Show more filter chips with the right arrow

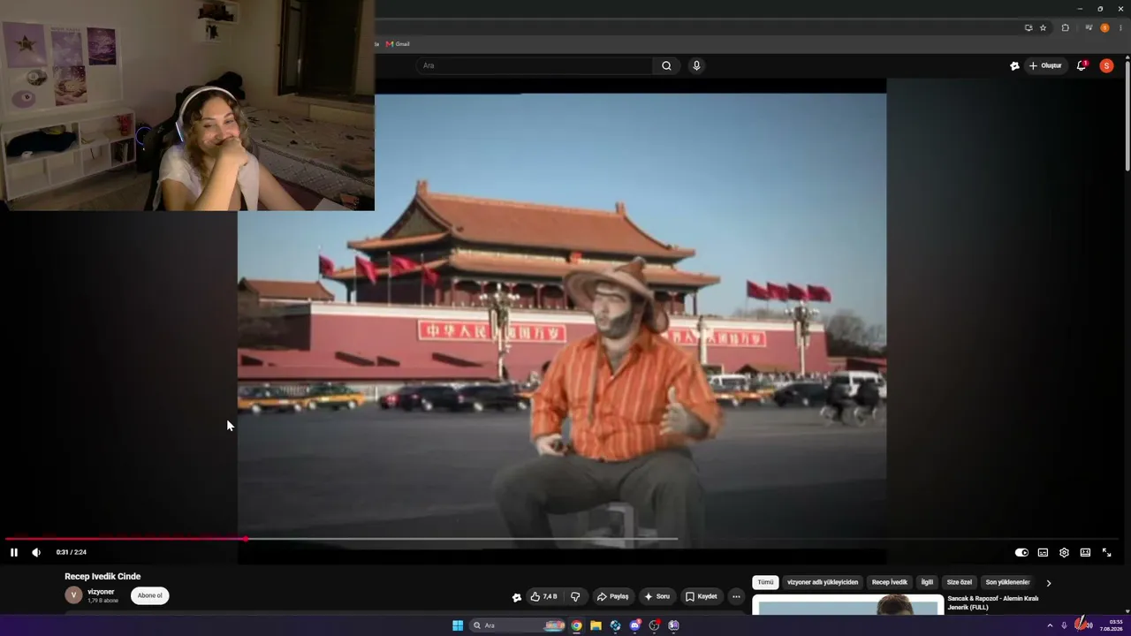1049,583
